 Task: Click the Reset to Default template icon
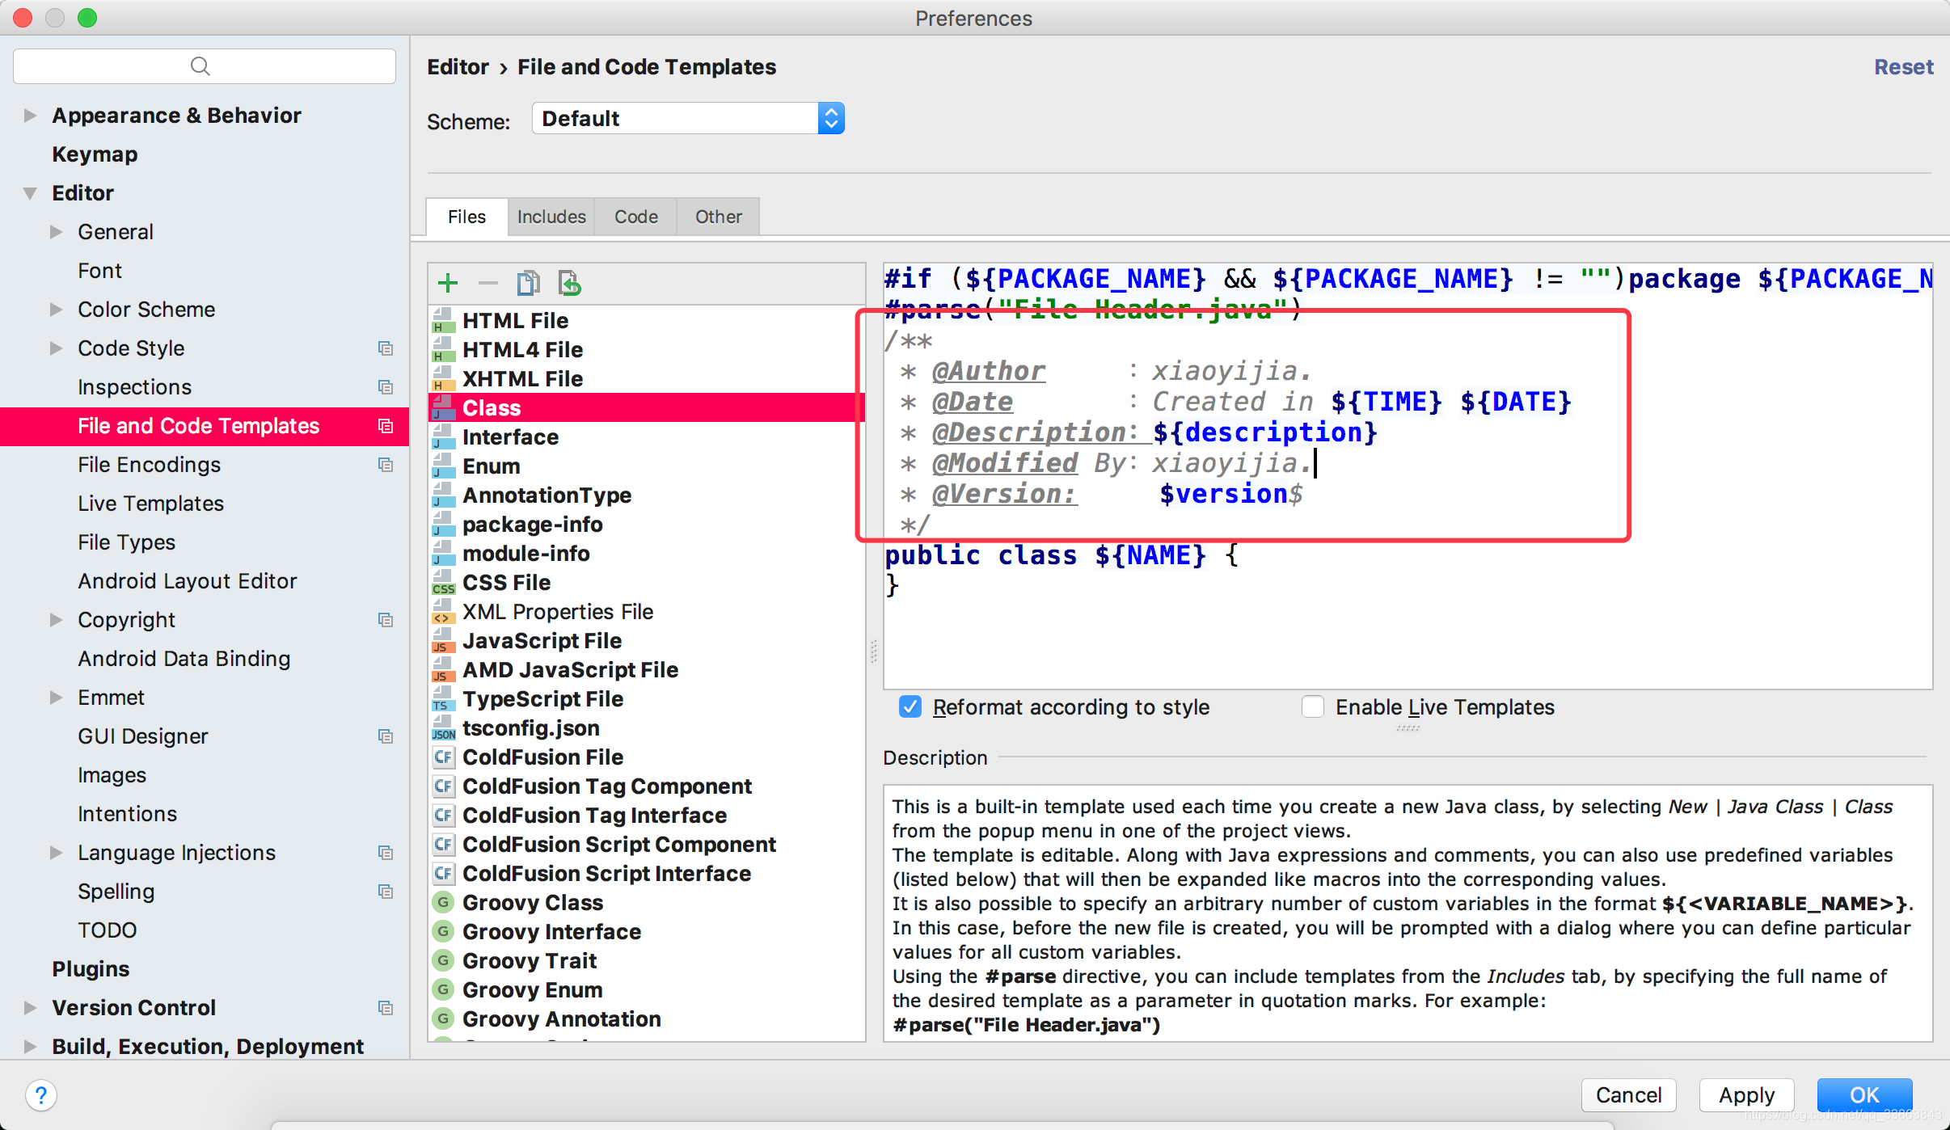(x=569, y=283)
